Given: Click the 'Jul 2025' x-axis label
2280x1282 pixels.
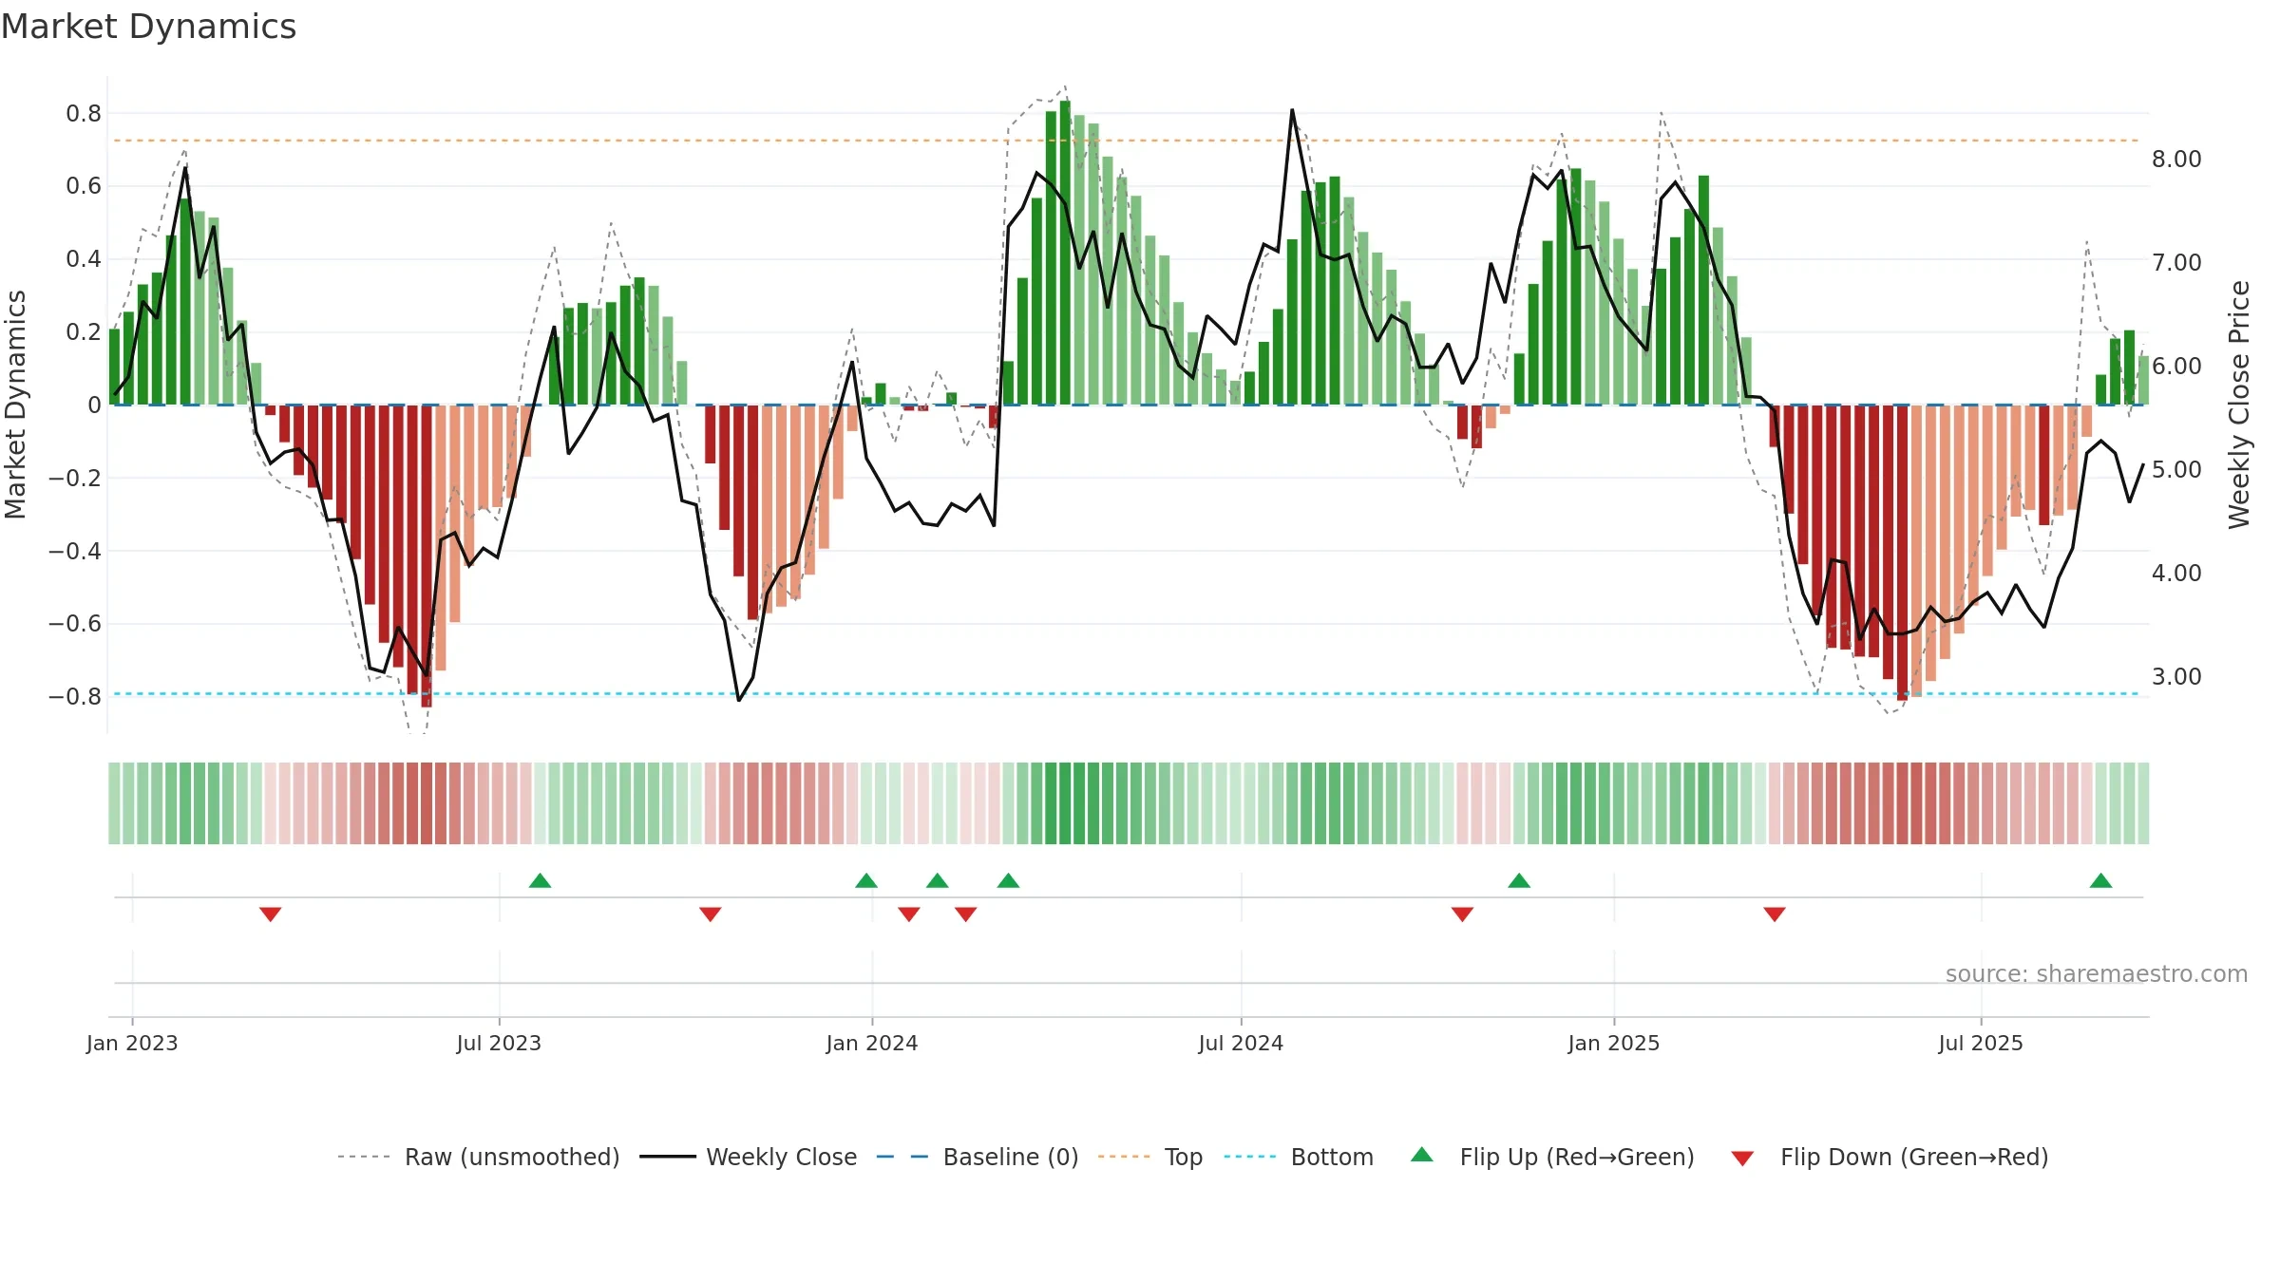Looking at the screenshot, I should click(1981, 1043).
